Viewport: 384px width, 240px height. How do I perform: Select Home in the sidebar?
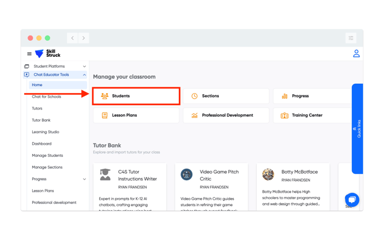click(x=37, y=85)
